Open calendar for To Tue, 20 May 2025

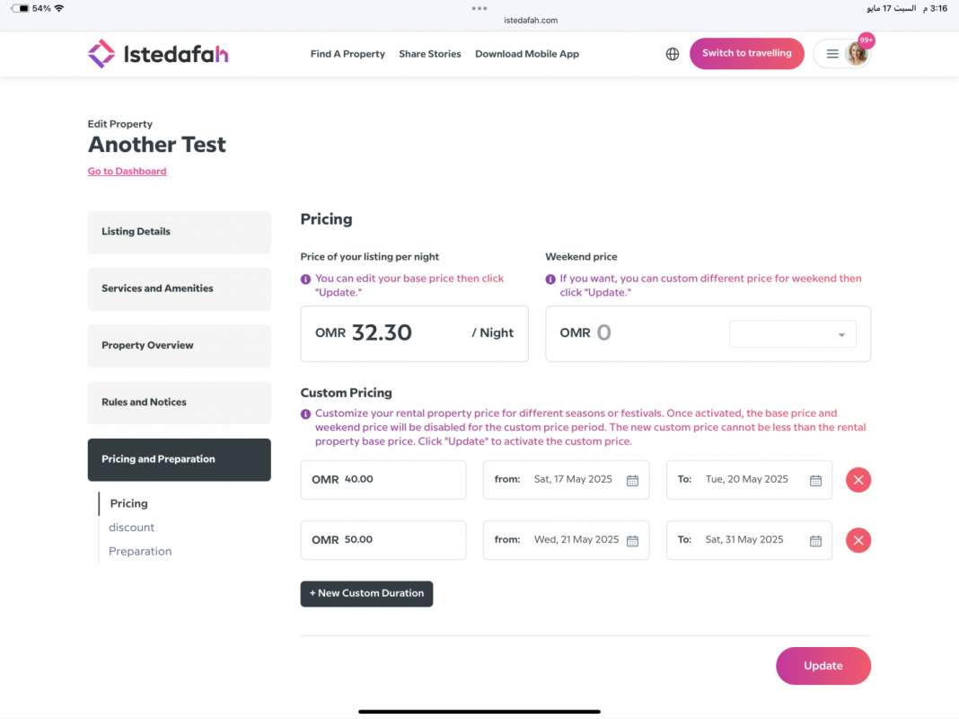click(815, 480)
